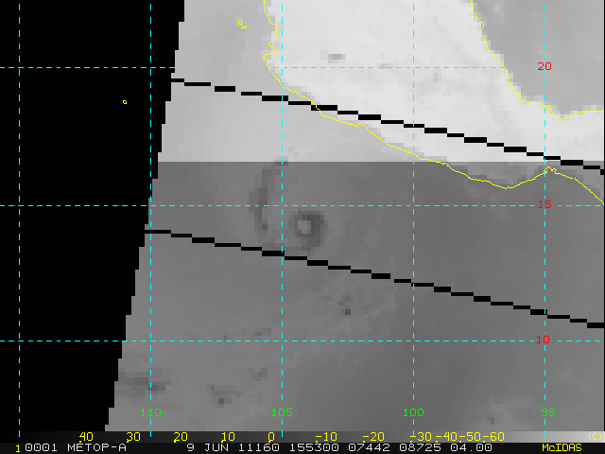605x454 pixels.
Task: Click the green longitude label 100
Action: tap(413, 412)
